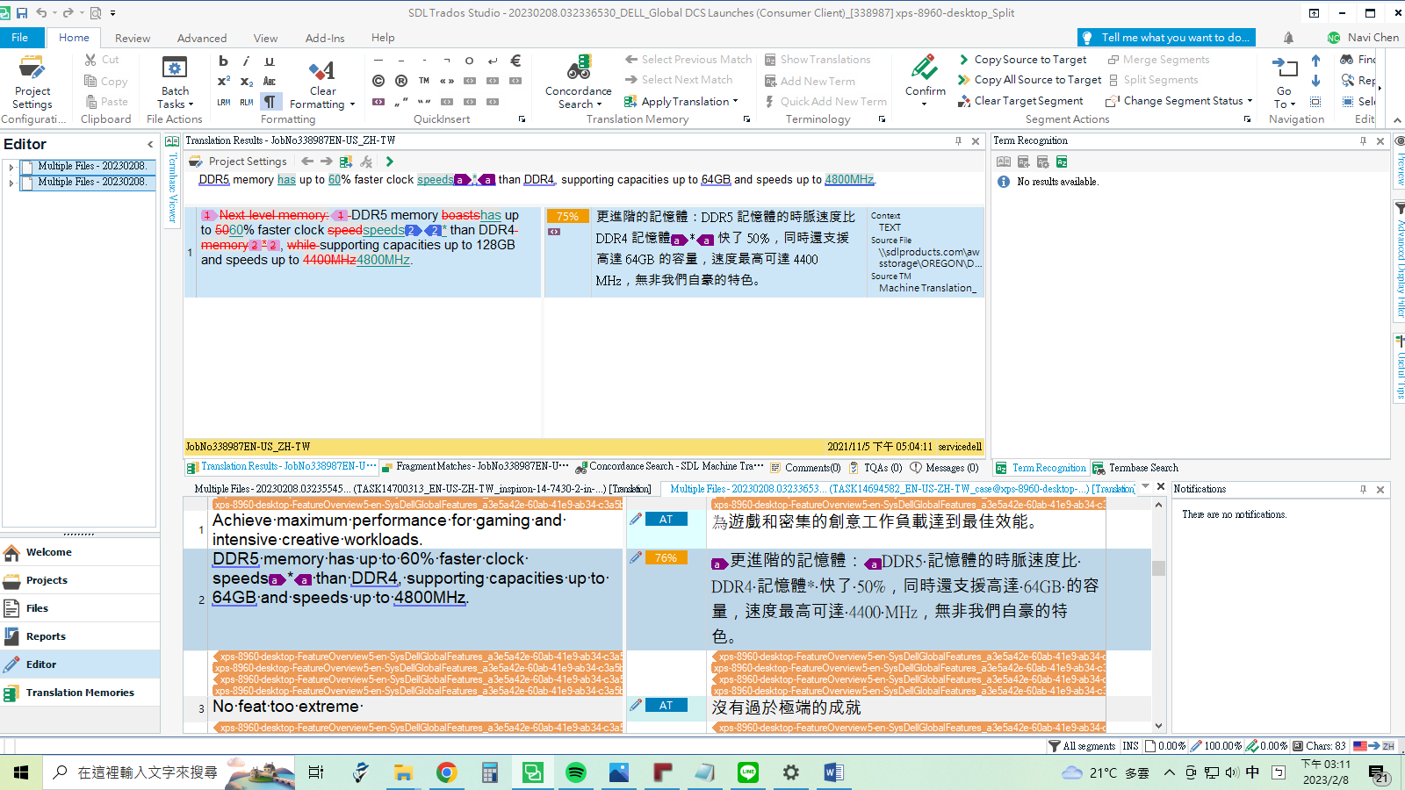Switch to Termbase Search tab

(x=1136, y=468)
